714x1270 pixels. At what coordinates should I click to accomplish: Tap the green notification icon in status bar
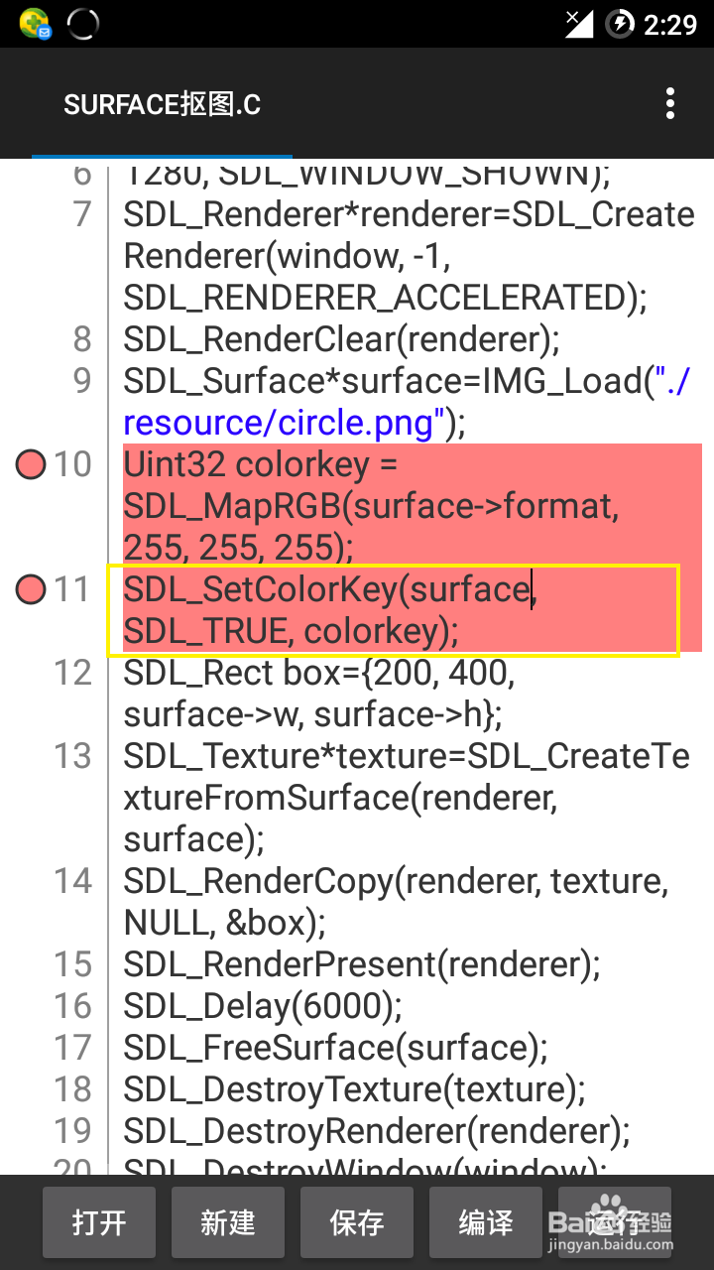pos(35,23)
